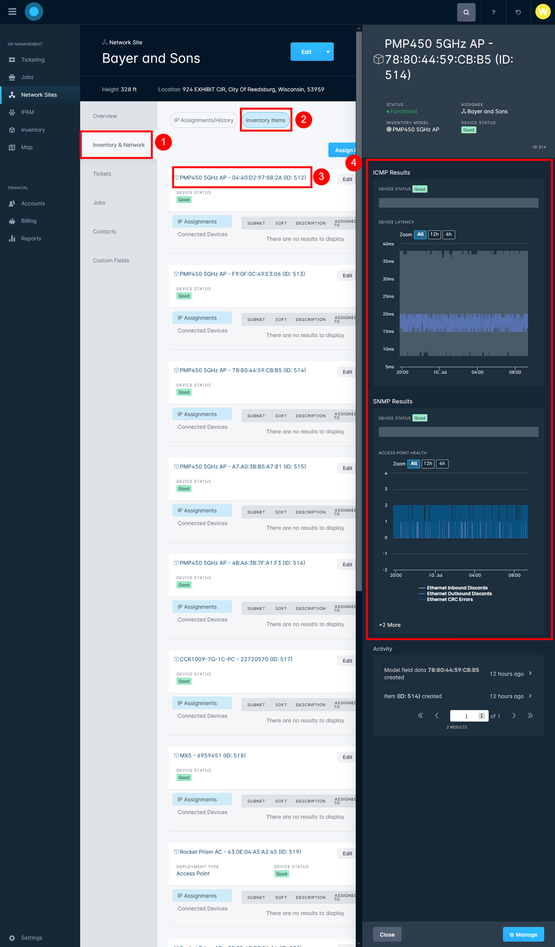Open the Tickets side tab
Screen dimensions: 555x947
(x=102, y=174)
